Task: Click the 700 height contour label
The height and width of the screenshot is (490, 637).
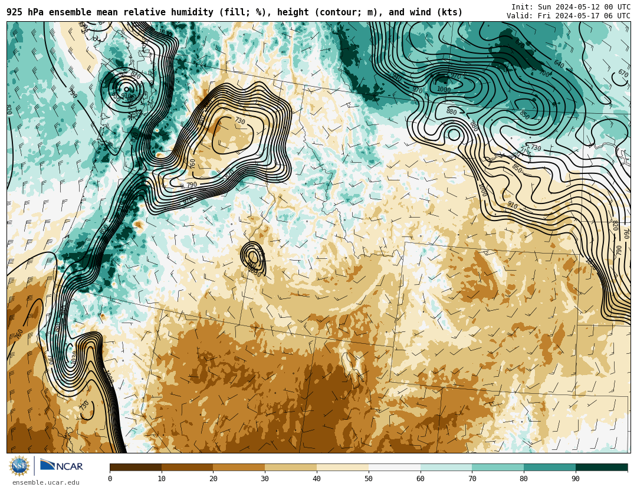Action: (x=544, y=73)
